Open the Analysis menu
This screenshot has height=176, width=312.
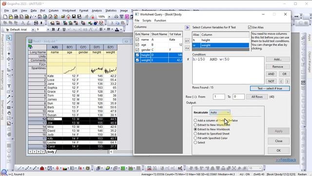click(97, 11)
